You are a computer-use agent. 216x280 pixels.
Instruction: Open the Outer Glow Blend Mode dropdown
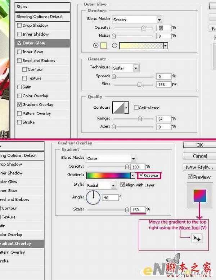click(137, 20)
